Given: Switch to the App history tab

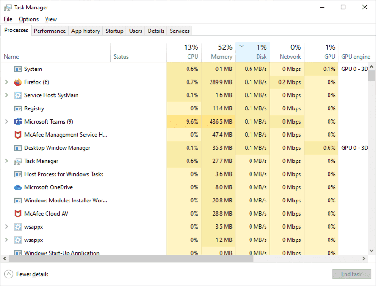Looking at the screenshot, I should tap(86, 31).
